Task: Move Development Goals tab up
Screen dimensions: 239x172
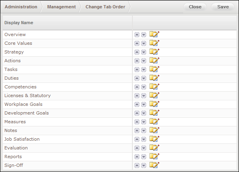Action: pos(137,113)
